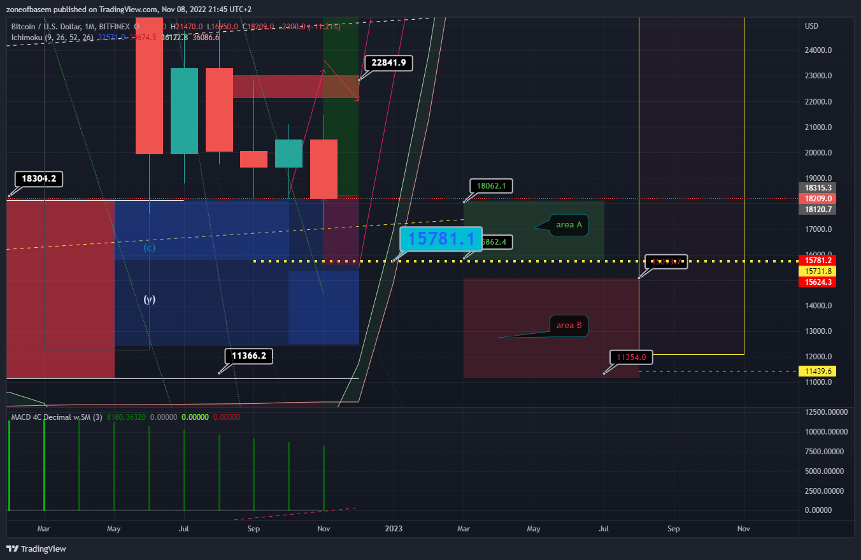
Task: Click the red 15781.2 price tag
Action: coord(817,261)
